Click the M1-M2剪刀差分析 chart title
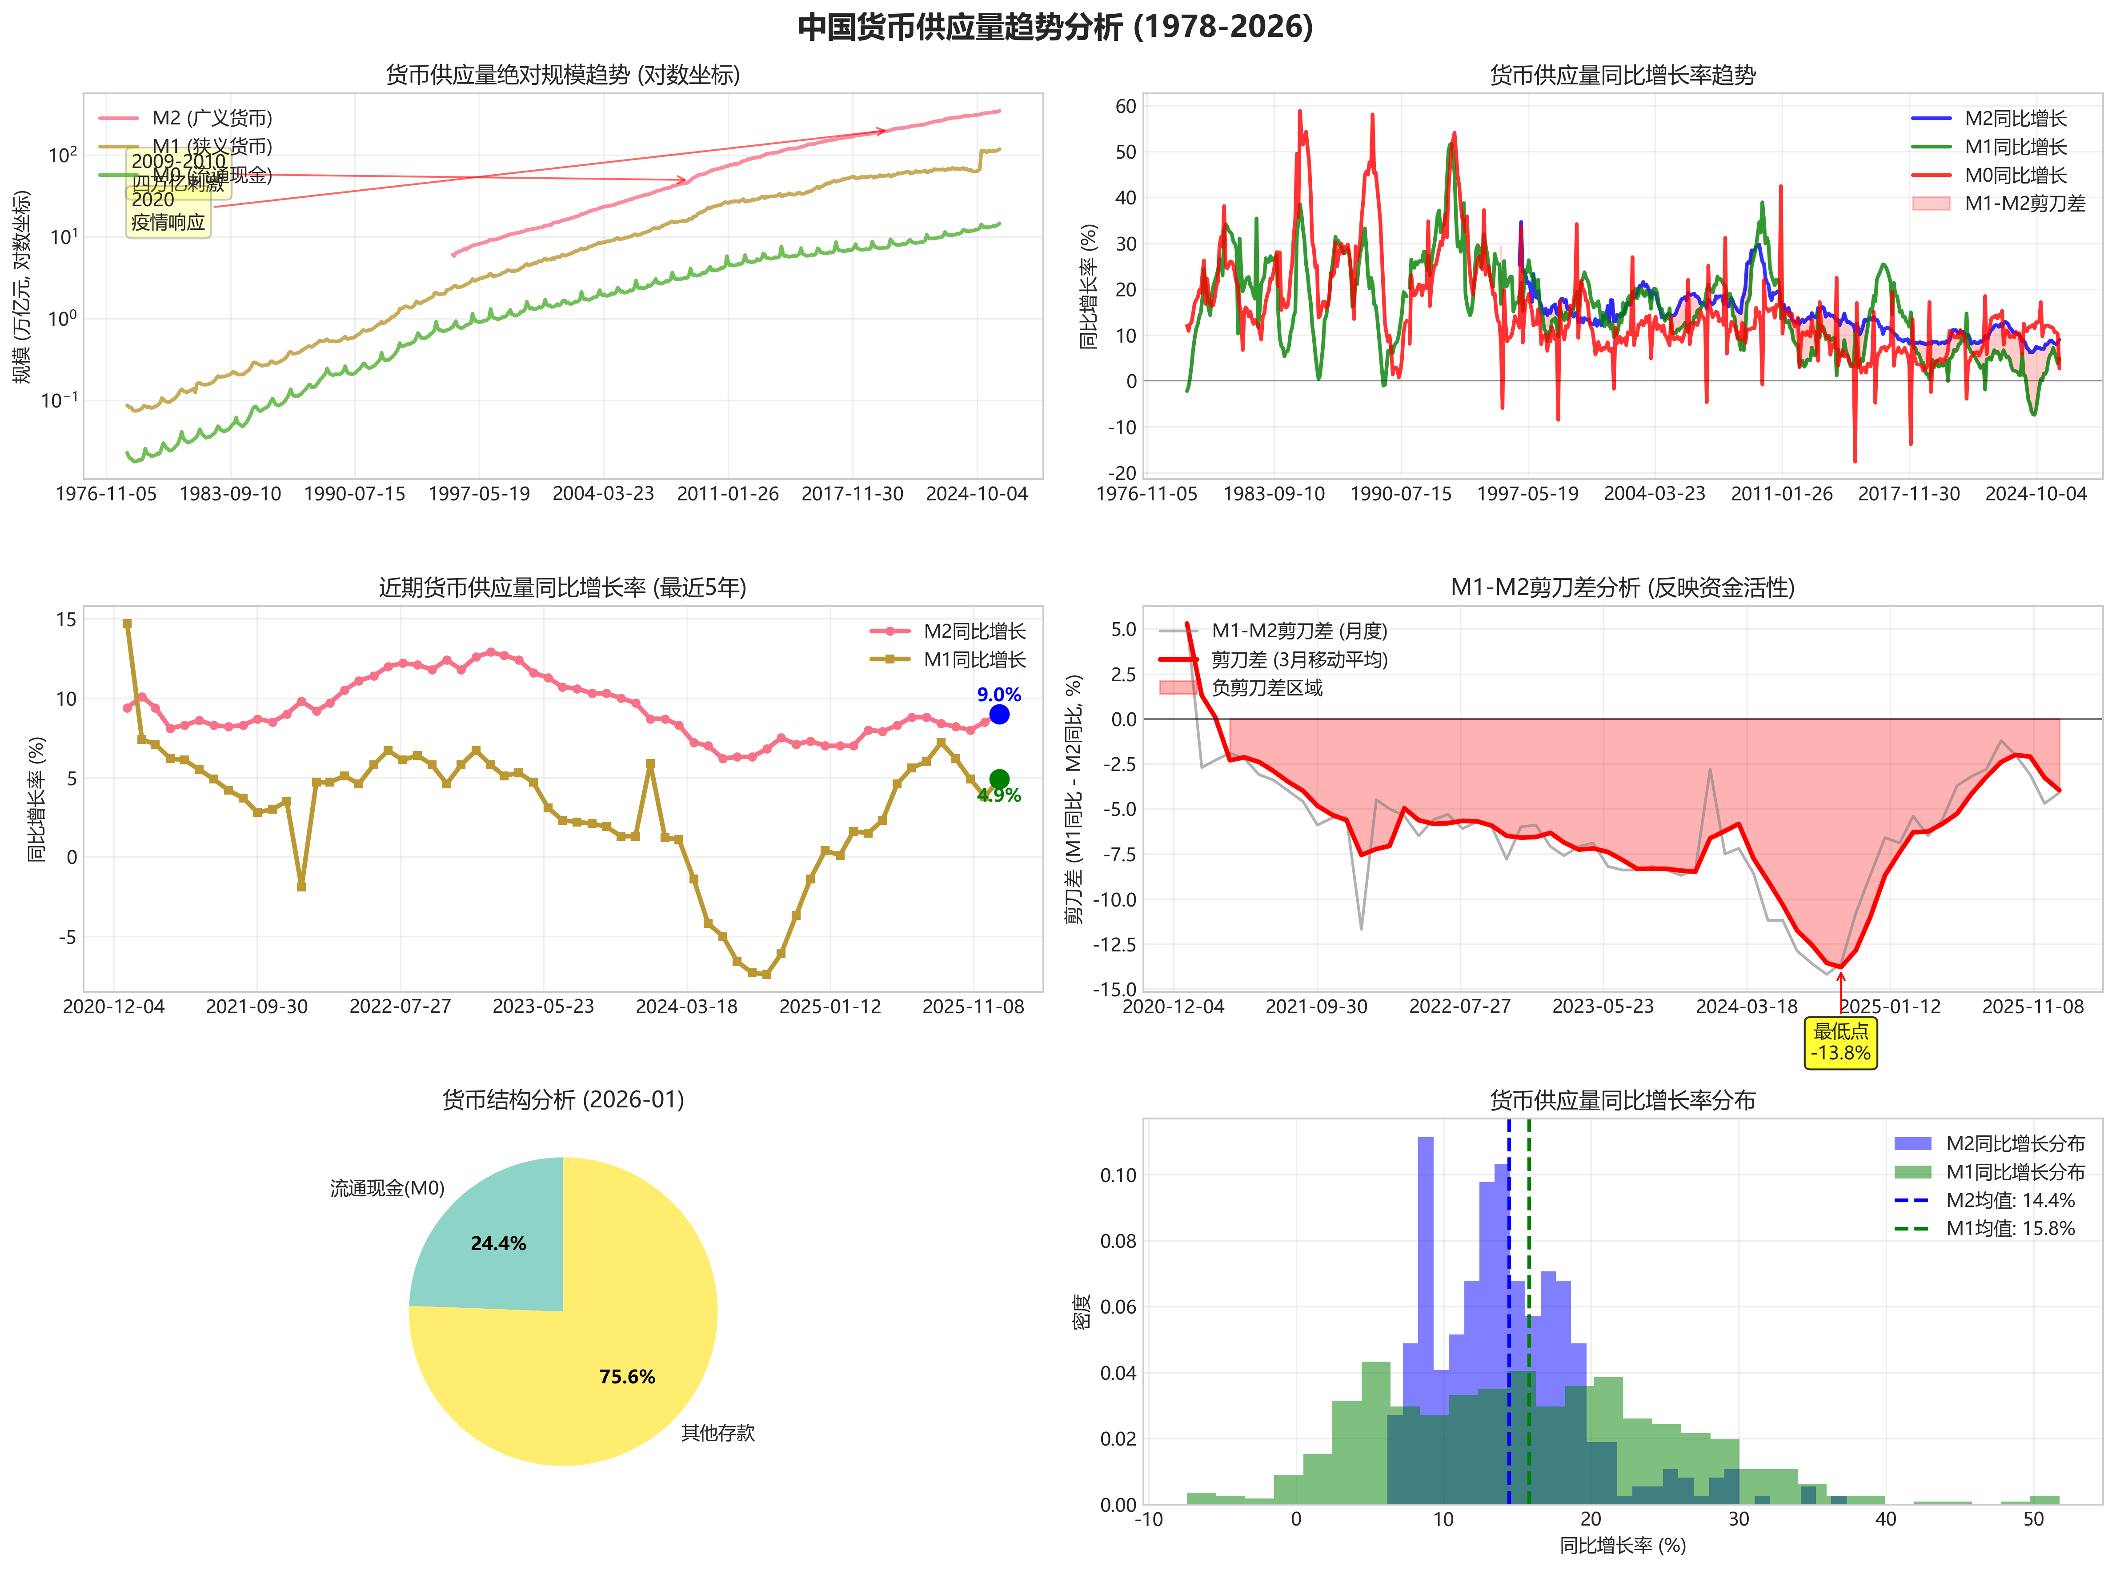2116x1570 pixels. pyautogui.click(x=1622, y=587)
